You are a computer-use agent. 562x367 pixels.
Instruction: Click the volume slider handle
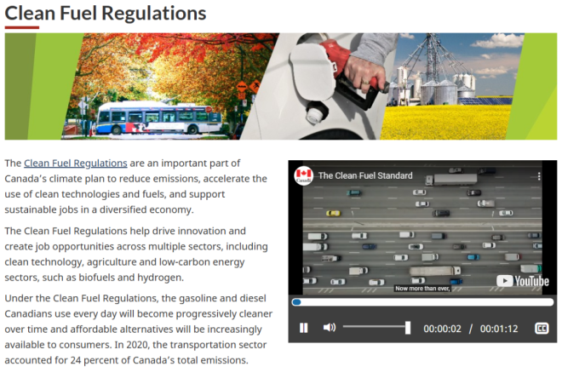[x=408, y=328]
